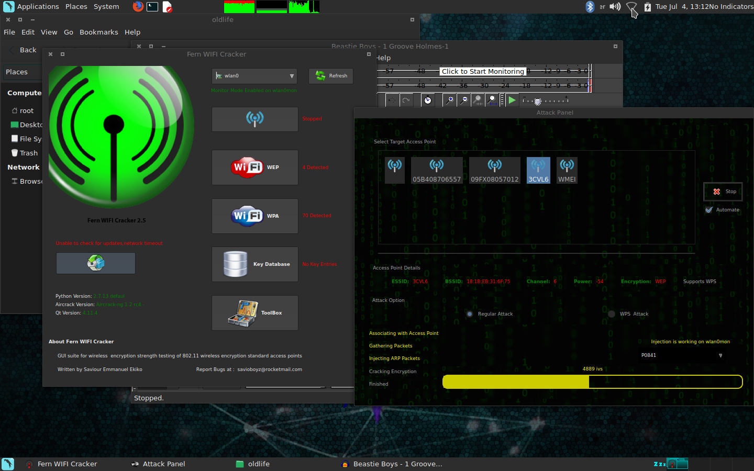Click Audacity redo arrow
This screenshot has height=471, width=754.
click(406, 100)
